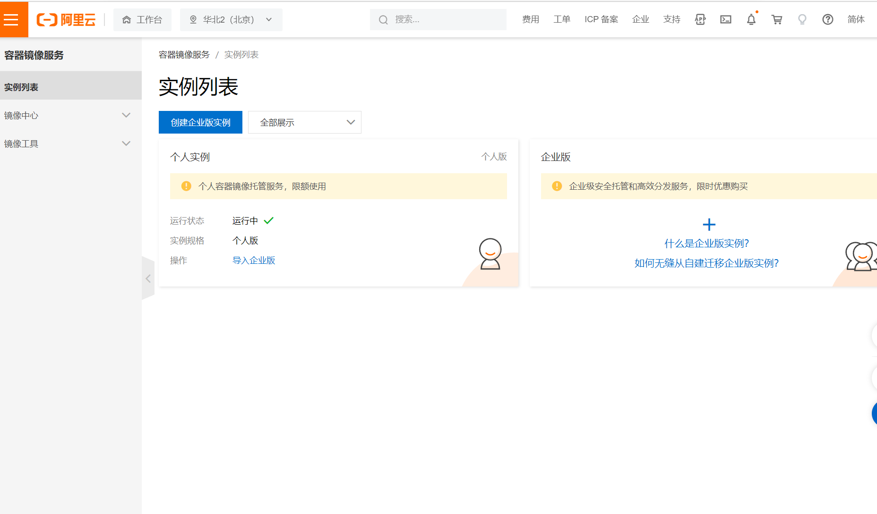Screen dimensions: 877x514
Task: Click the magnifier search icon
Action: (383, 20)
